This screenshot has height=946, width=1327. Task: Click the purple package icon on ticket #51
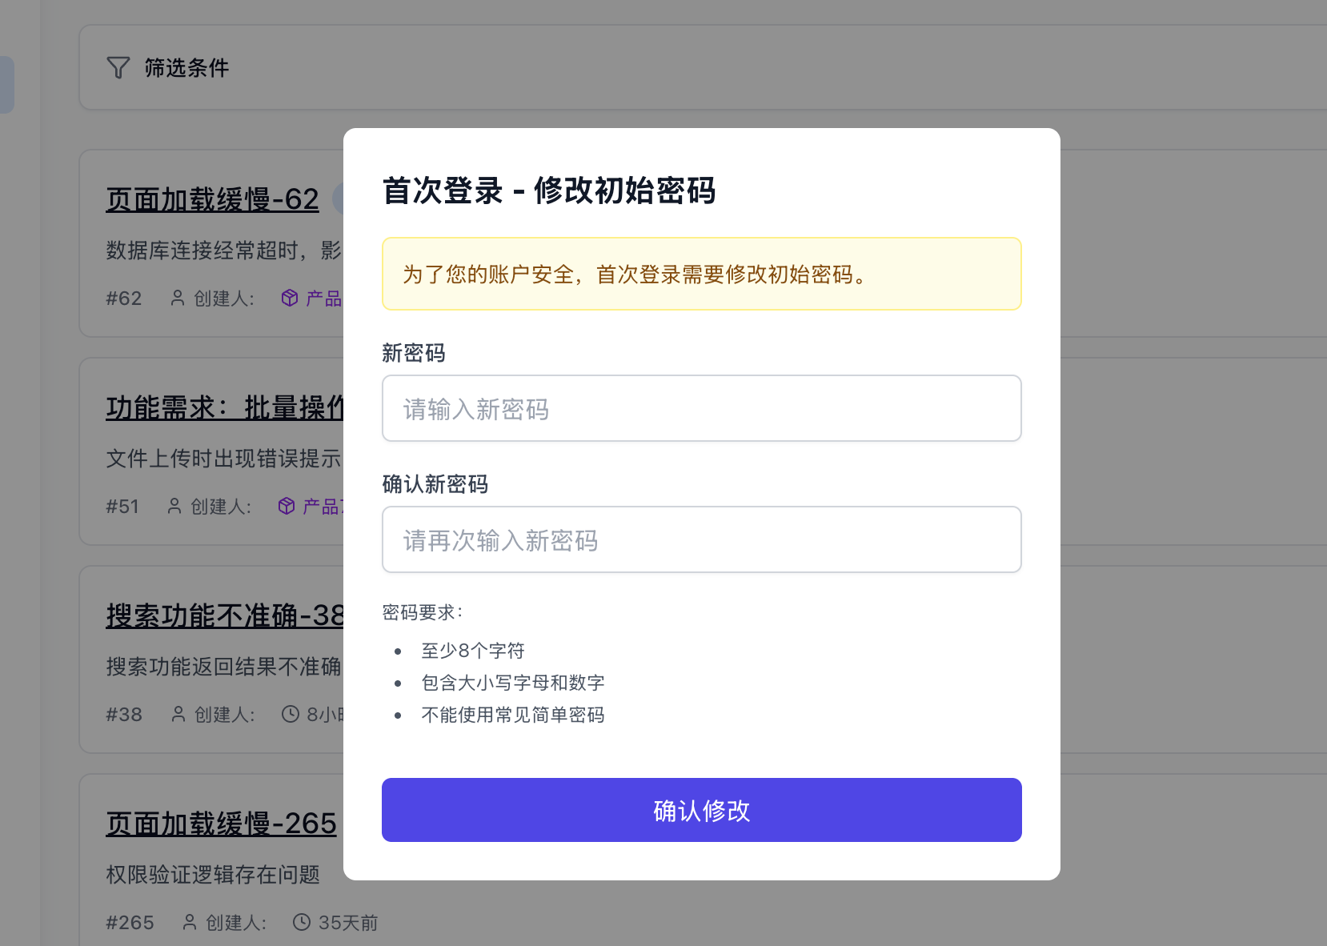click(x=286, y=506)
